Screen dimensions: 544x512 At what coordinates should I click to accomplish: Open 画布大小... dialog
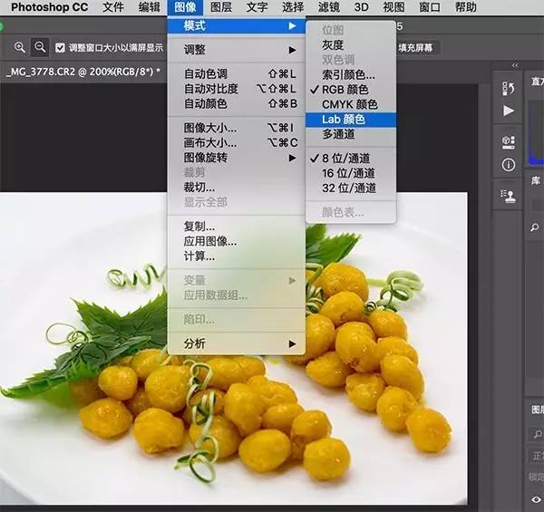(x=237, y=143)
